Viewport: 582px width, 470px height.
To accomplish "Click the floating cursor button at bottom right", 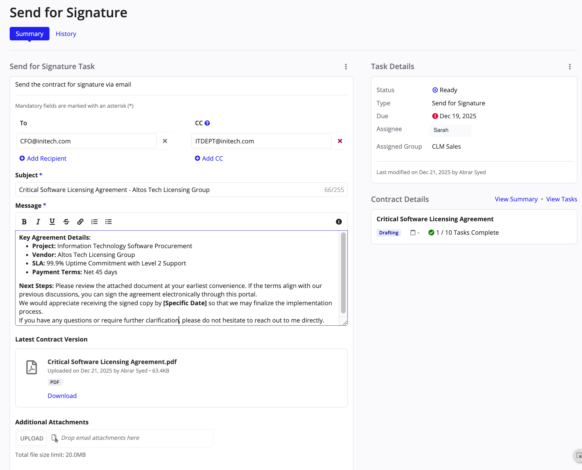I will (x=578, y=456).
